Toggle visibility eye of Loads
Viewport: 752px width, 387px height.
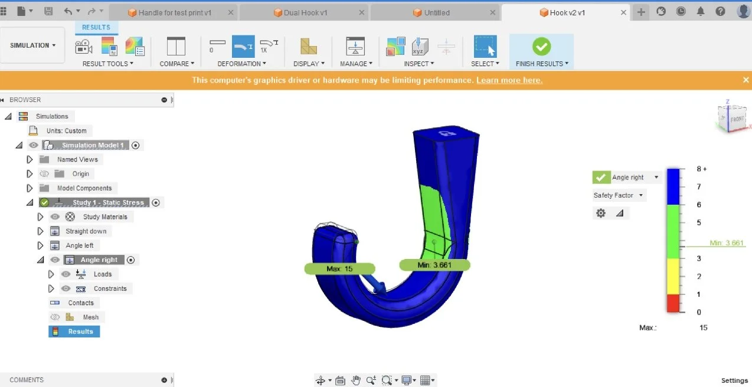tap(66, 274)
